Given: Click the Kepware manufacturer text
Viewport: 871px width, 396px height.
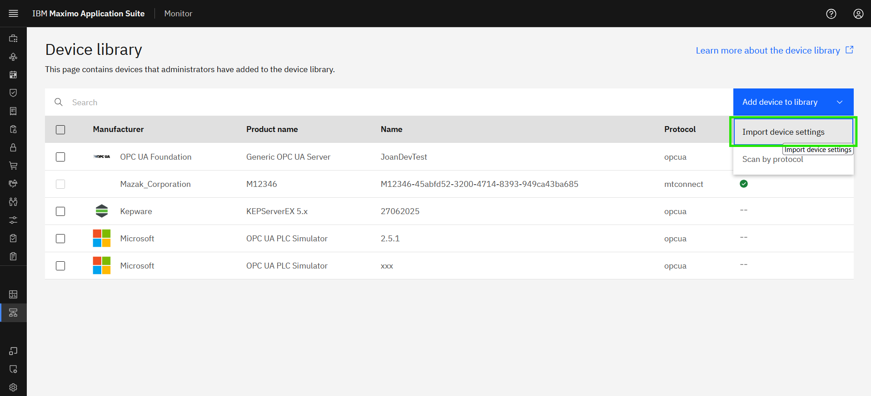Looking at the screenshot, I should (136, 211).
